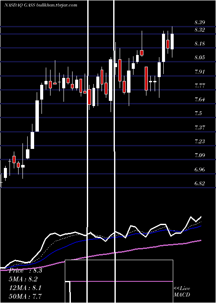This screenshot has width=216, height=303.
Task: Click the 12MA : 8.1 readout
Action: pyautogui.click(x=25, y=287)
